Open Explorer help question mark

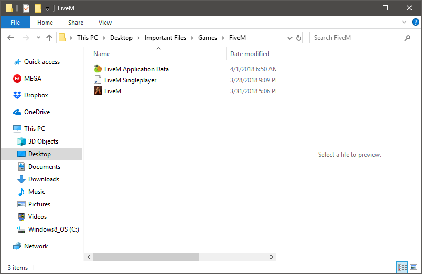click(x=416, y=22)
